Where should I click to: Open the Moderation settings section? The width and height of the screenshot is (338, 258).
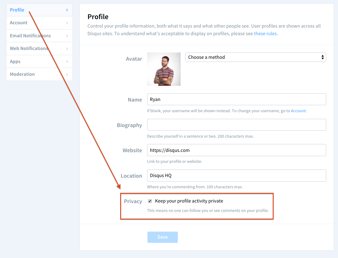coord(39,74)
